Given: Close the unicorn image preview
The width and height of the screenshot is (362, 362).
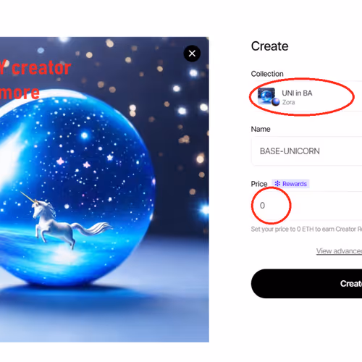Looking at the screenshot, I should pos(192,54).
